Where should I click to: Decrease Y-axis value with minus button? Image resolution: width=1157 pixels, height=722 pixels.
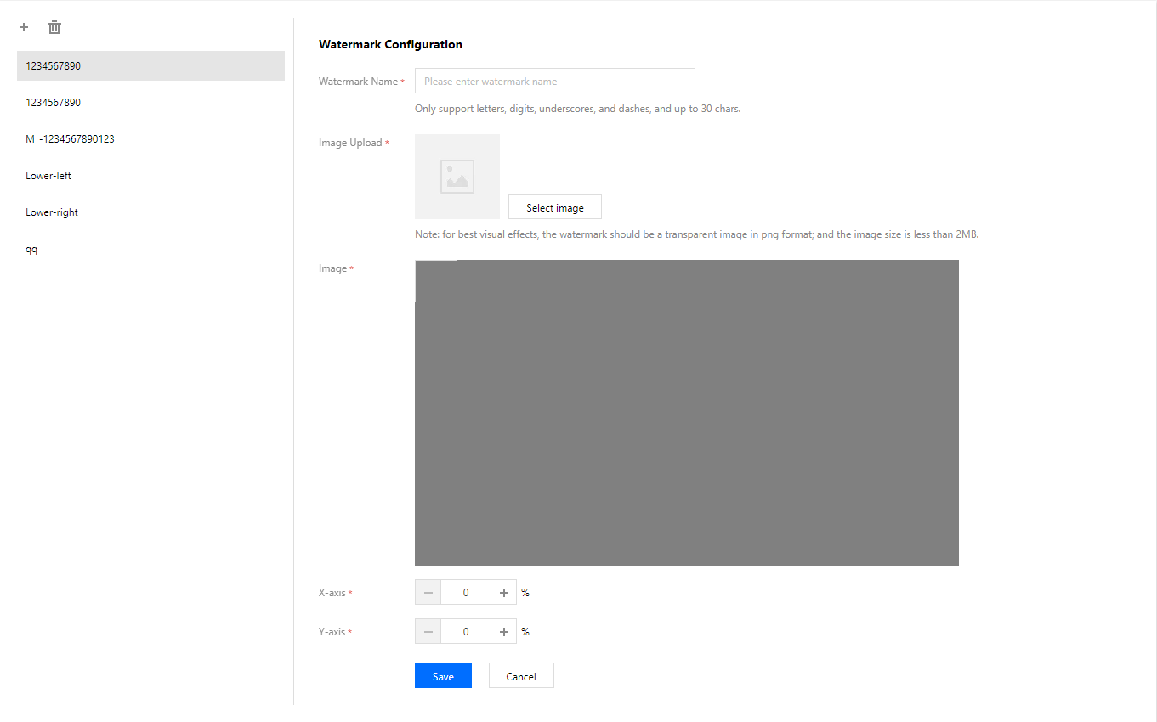[428, 631]
